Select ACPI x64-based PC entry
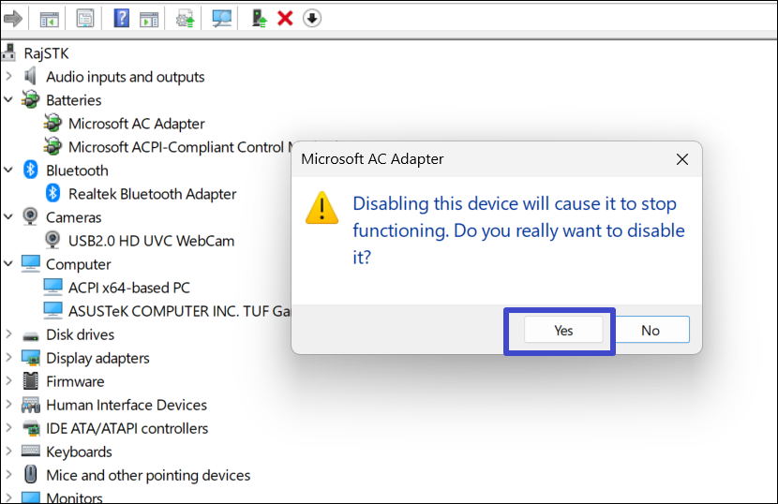Image resolution: width=778 pixels, height=504 pixels. 128,288
